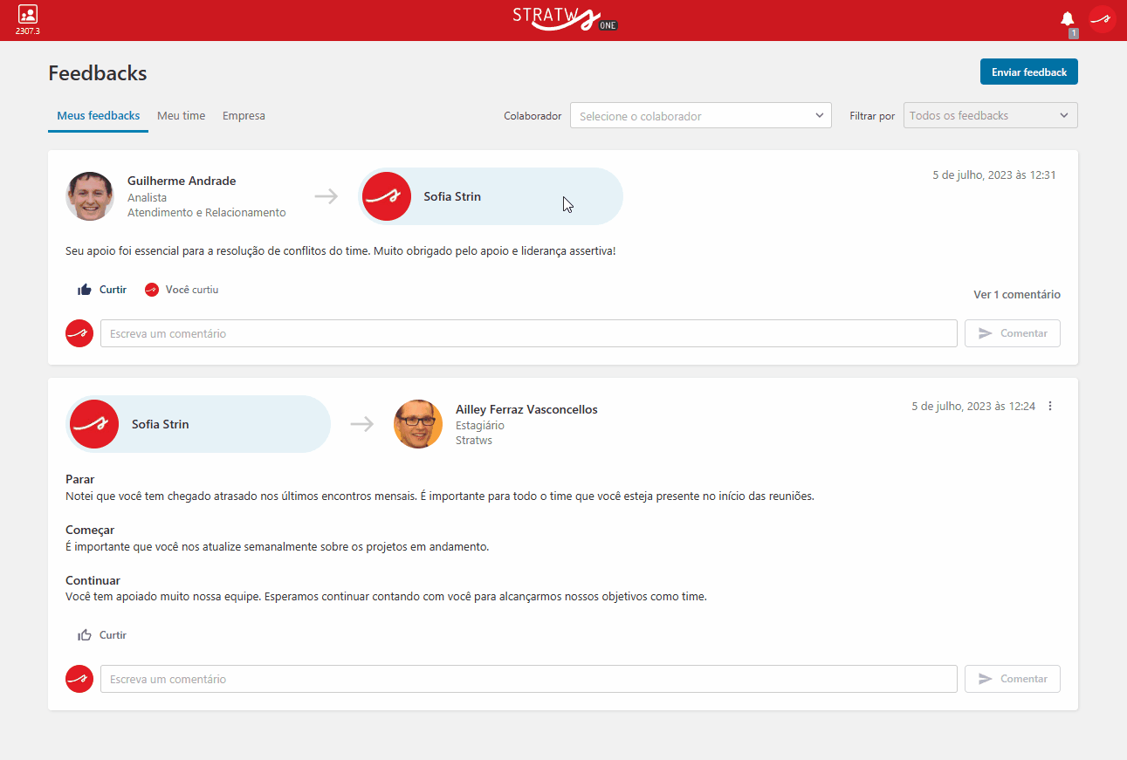Click the Estagiário role text
The height and width of the screenshot is (760, 1127).
(480, 425)
